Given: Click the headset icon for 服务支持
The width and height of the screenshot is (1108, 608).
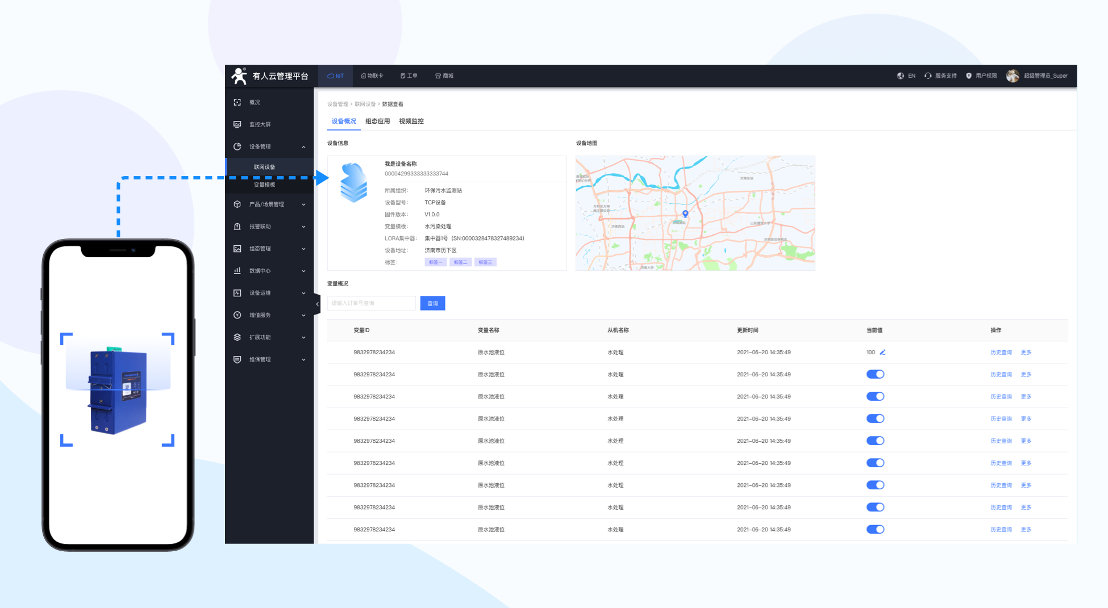Looking at the screenshot, I should click(928, 76).
